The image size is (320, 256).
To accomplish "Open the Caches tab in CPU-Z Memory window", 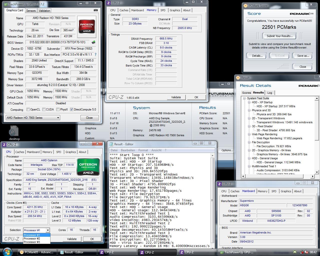I will tap(124, 10).
